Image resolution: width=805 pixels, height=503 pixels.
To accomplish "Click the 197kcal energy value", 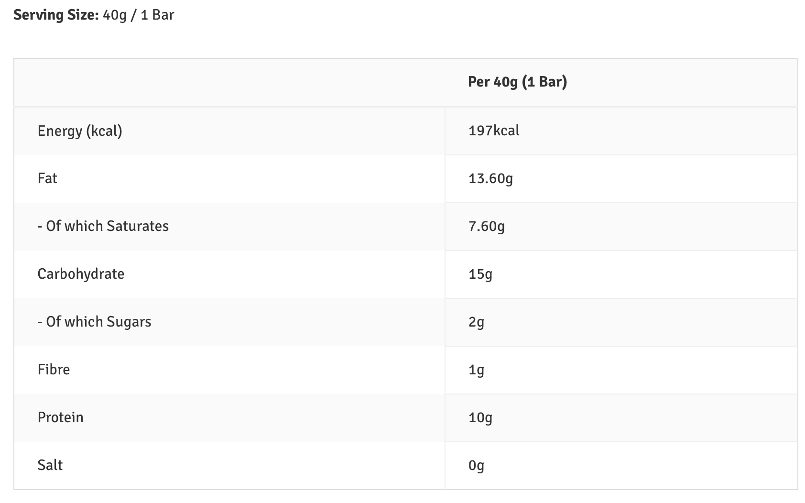I will (494, 131).
